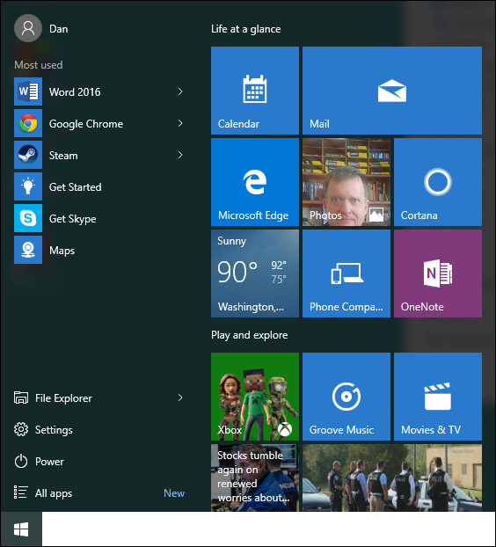496x547 pixels.
Task: Expand Google Chrome jump list arrow
Action: 180,123
